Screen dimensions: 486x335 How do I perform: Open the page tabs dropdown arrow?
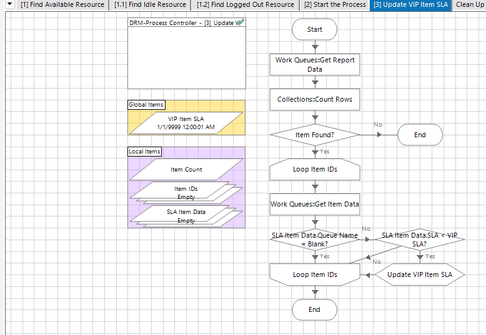coord(9,5)
